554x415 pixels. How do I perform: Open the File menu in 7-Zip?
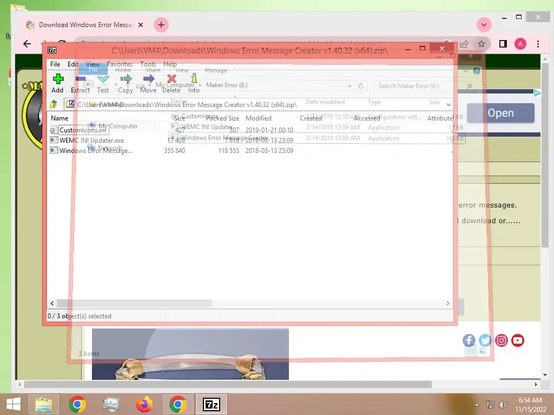coord(55,64)
